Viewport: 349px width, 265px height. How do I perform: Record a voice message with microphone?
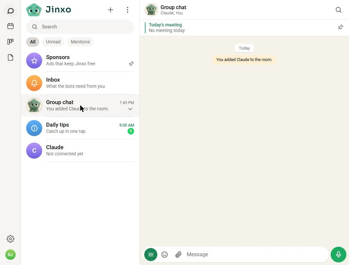point(338,255)
